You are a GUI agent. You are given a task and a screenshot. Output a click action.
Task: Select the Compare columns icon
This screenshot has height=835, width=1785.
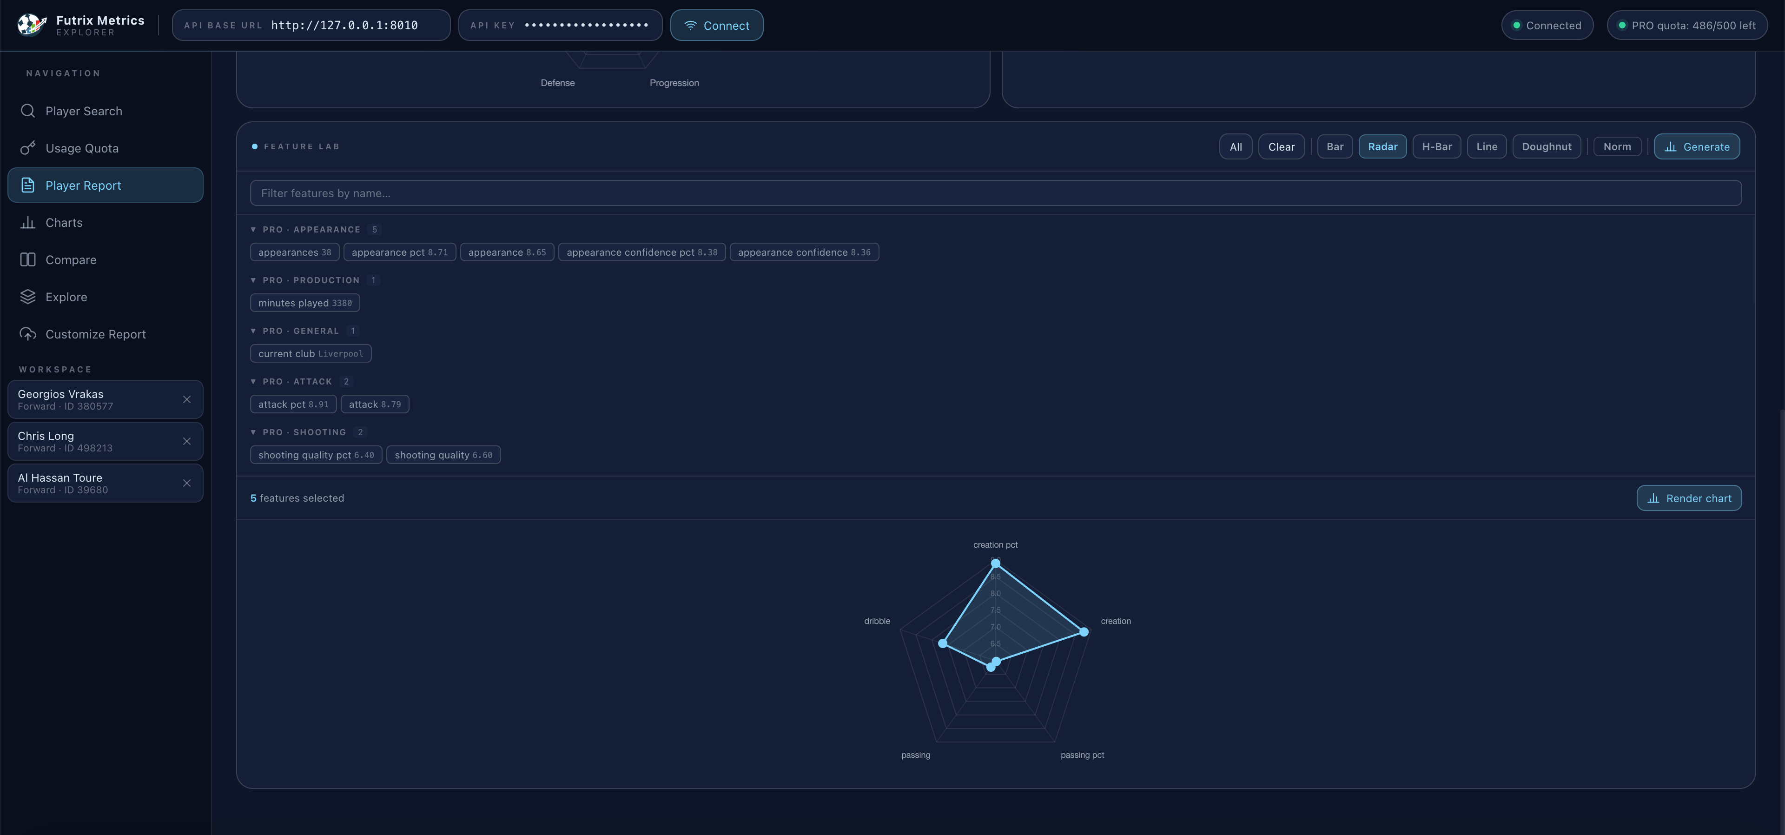pyautogui.click(x=28, y=259)
